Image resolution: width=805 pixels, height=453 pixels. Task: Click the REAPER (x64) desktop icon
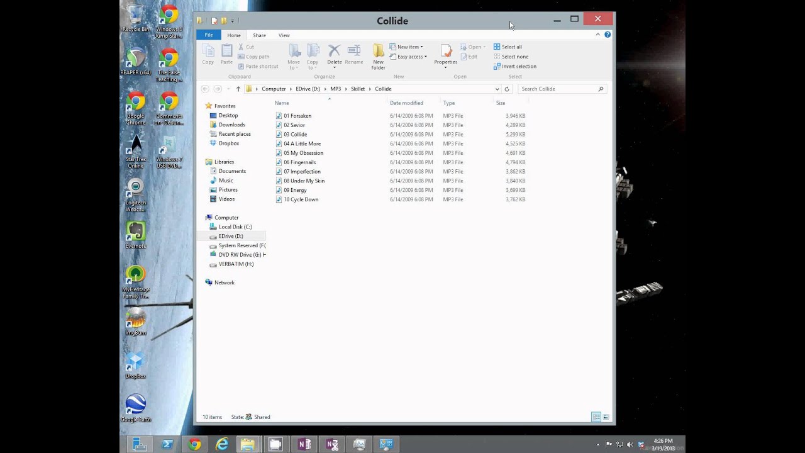coord(135,62)
